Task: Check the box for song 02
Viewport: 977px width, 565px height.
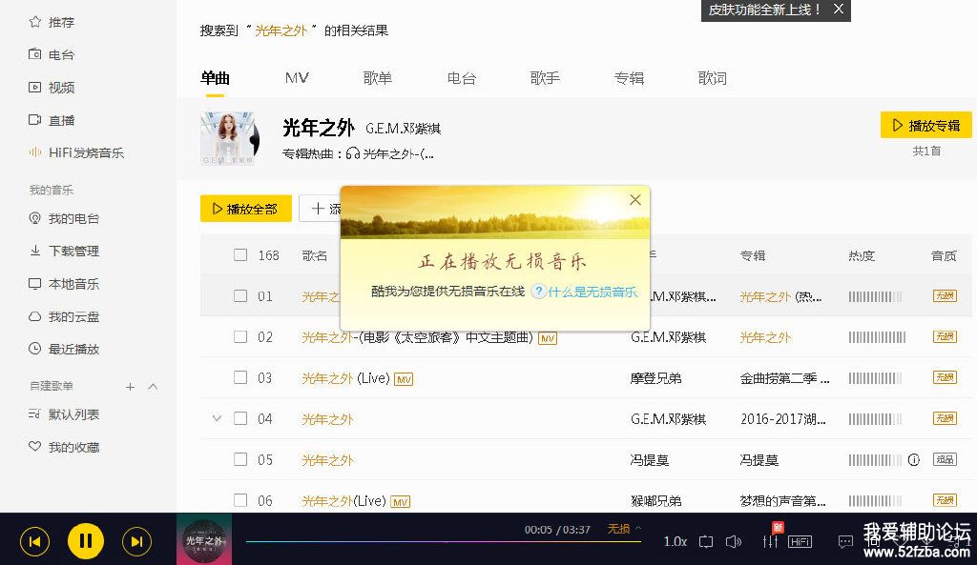Action: tap(240, 336)
